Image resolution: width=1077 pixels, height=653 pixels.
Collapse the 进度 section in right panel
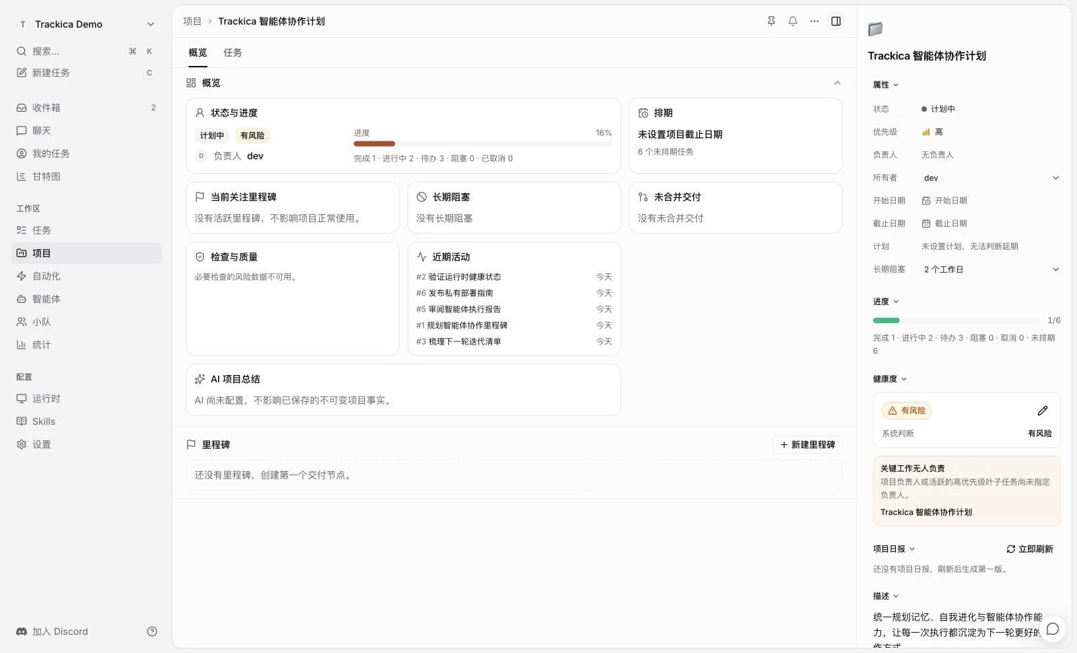click(886, 302)
